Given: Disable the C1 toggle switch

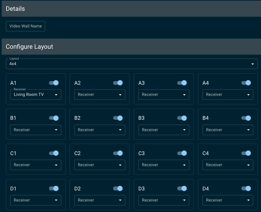Looking at the screenshot, I should point(54,153).
